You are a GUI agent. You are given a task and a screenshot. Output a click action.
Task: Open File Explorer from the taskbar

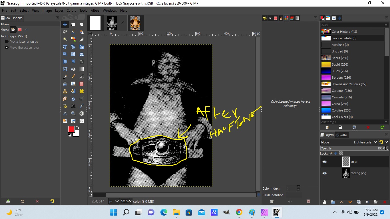(x=176, y=212)
